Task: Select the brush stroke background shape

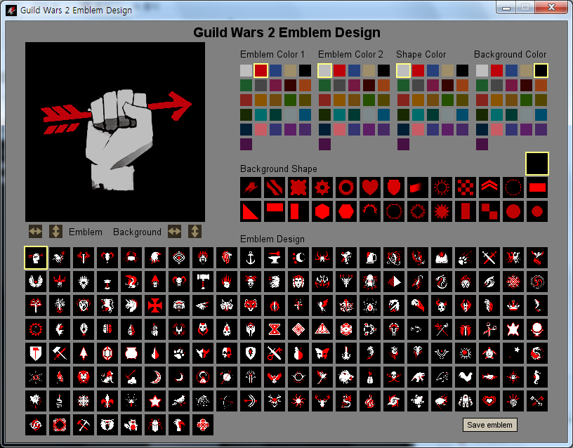Action: tap(251, 187)
